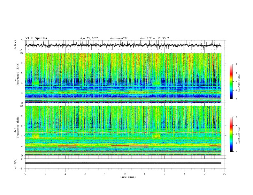Click the ch.2 "Frequency (kHz)" axis label

(18, 127)
